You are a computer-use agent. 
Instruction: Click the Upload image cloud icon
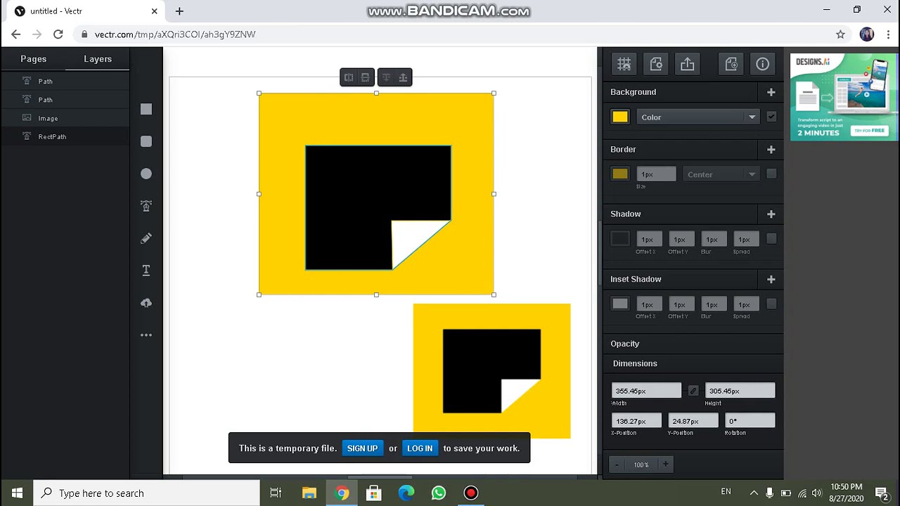point(146,303)
